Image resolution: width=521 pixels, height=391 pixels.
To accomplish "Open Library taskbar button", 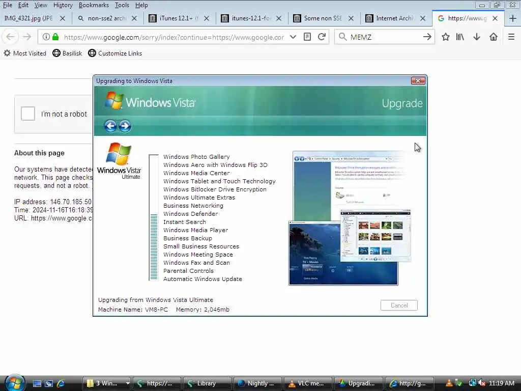I will pyautogui.click(x=207, y=383).
